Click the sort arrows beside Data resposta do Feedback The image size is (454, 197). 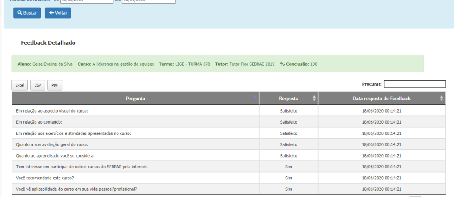point(442,98)
